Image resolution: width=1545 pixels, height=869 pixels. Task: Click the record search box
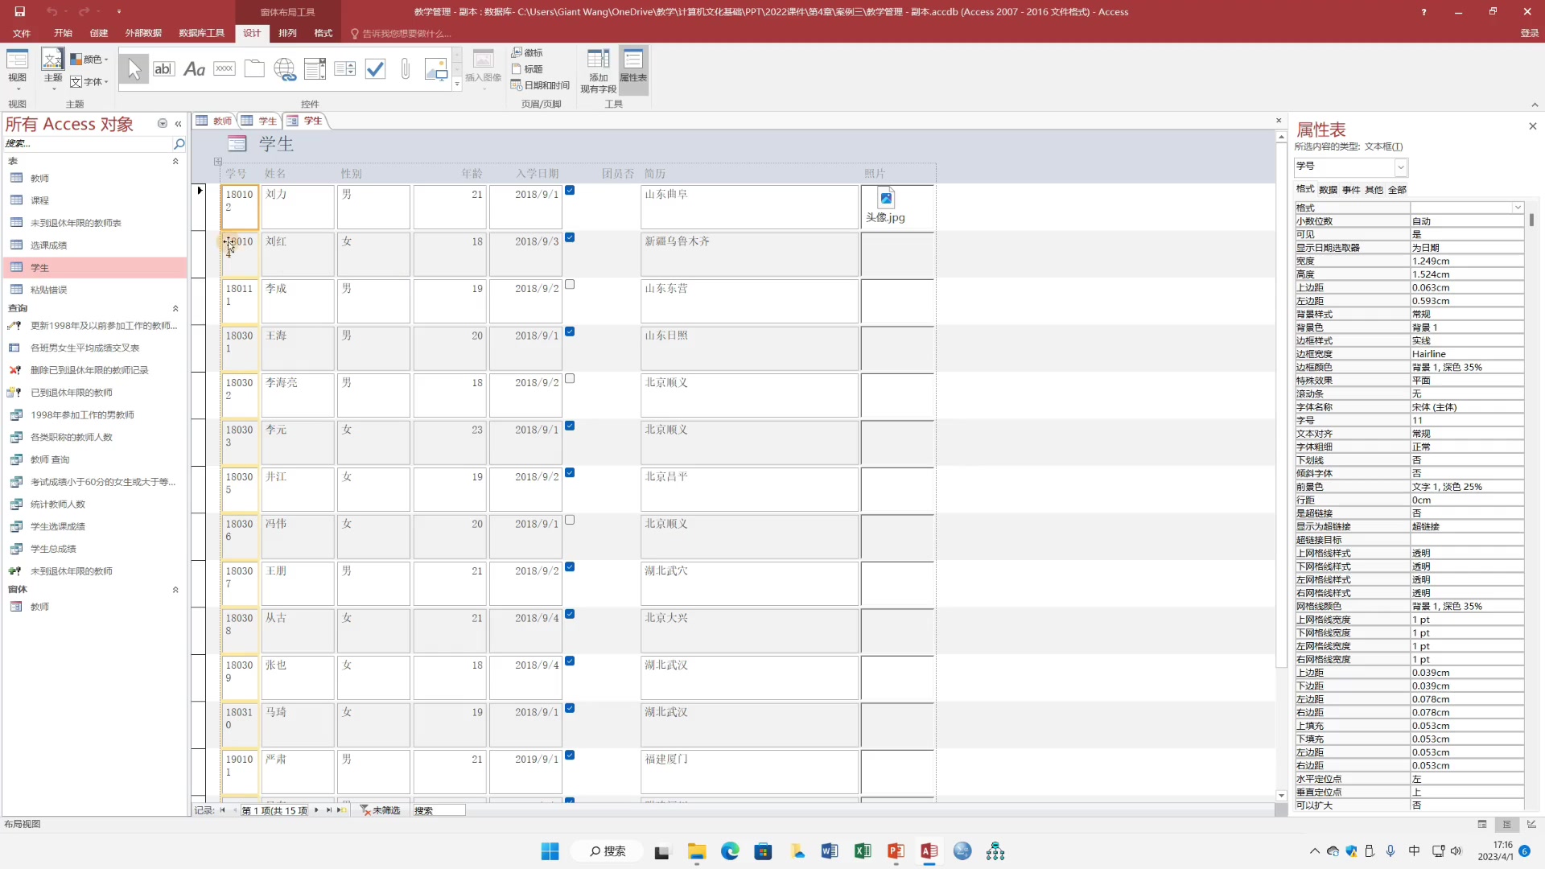pos(439,810)
